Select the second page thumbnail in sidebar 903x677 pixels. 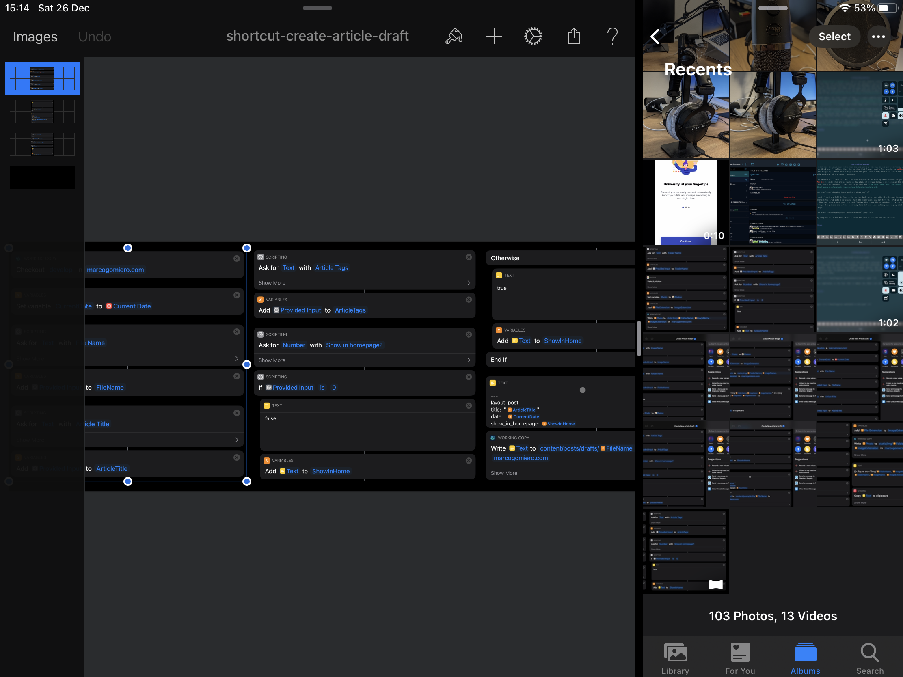42,111
